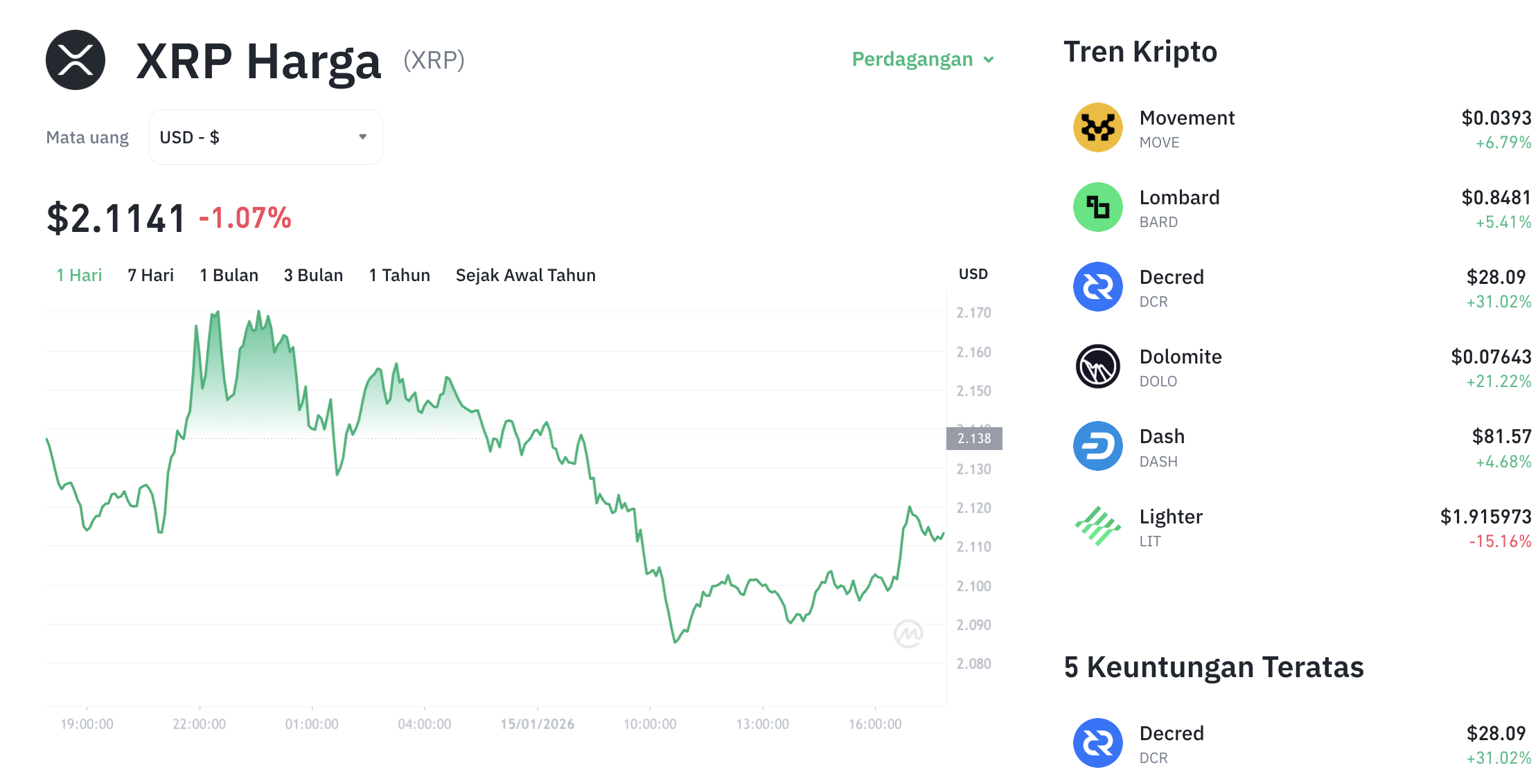Click the Tren Kripto heading
1538x781 pixels.
tap(1140, 51)
